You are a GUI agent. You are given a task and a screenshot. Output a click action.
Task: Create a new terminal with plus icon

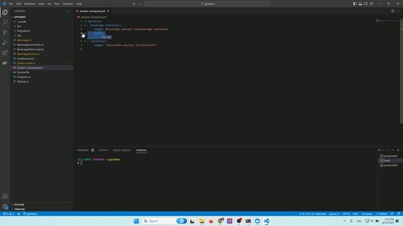[378, 150]
